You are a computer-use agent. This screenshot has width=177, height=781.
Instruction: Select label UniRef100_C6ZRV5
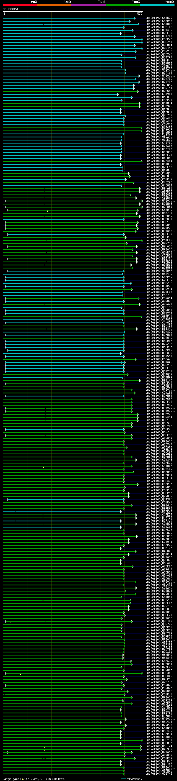[159, 39]
